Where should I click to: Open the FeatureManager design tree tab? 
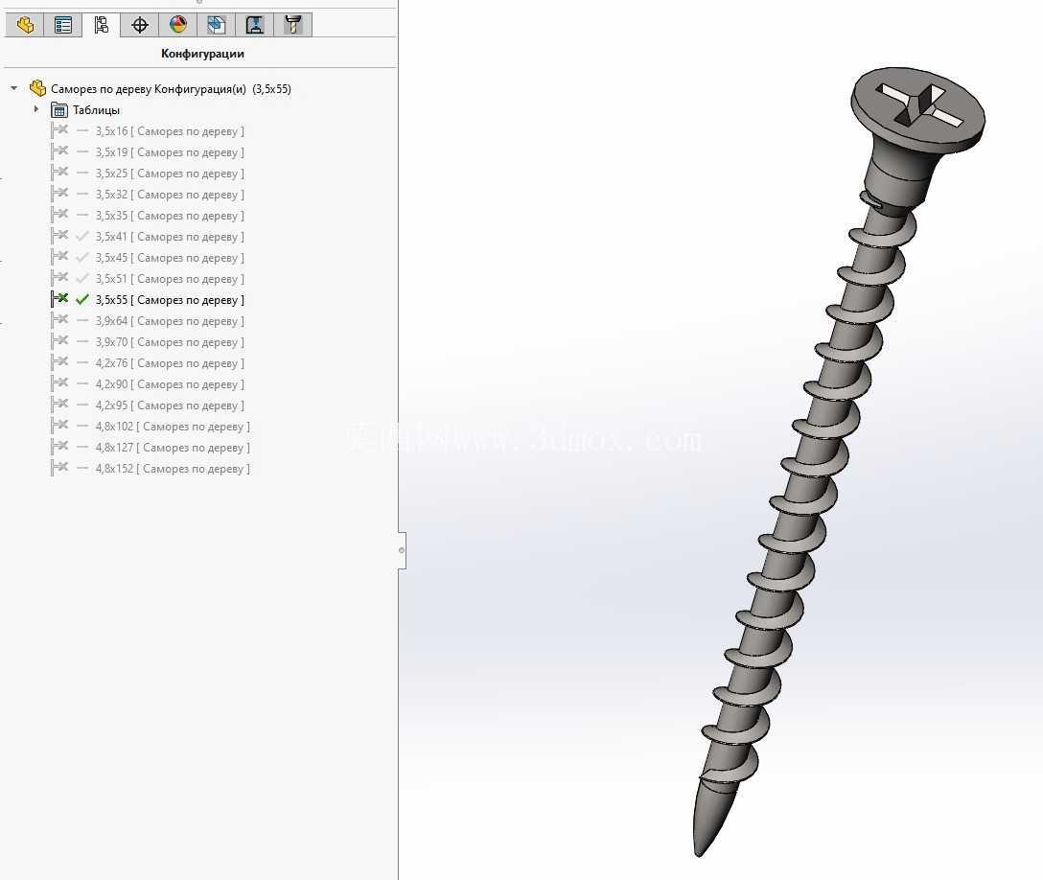pos(25,25)
